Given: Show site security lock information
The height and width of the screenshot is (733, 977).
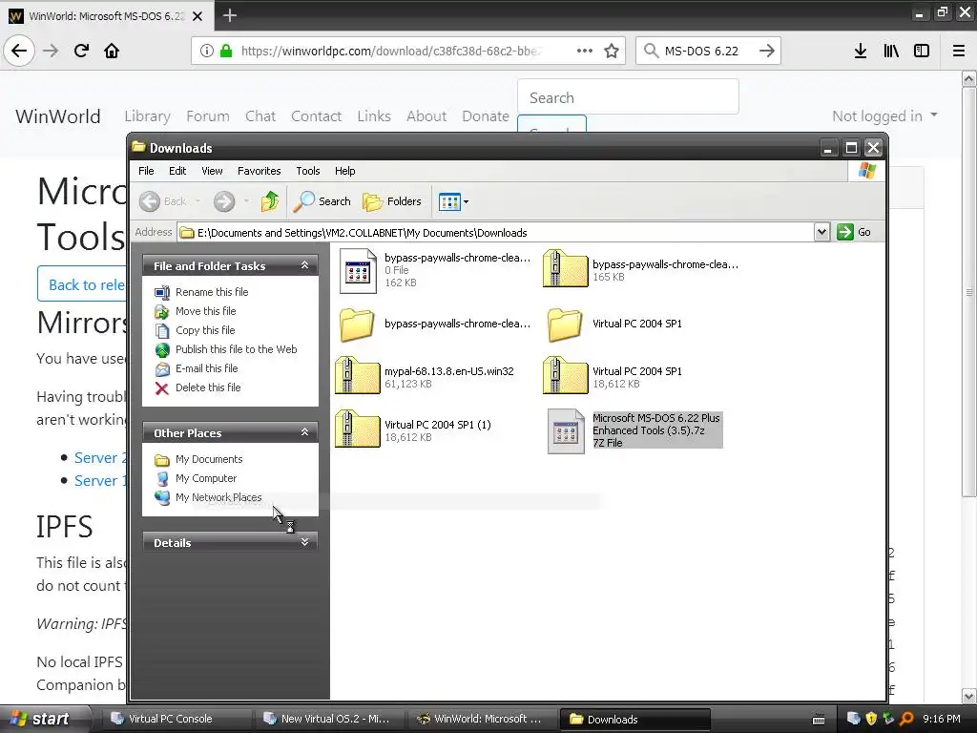Looking at the screenshot, I should [x=226, y=51].
